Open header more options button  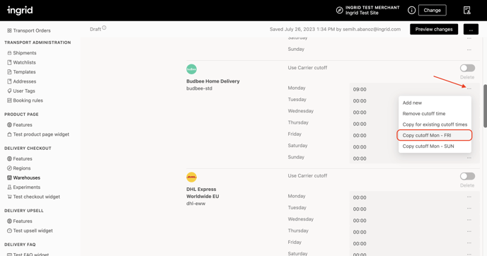pyautogui.click(x=471, y=29)
